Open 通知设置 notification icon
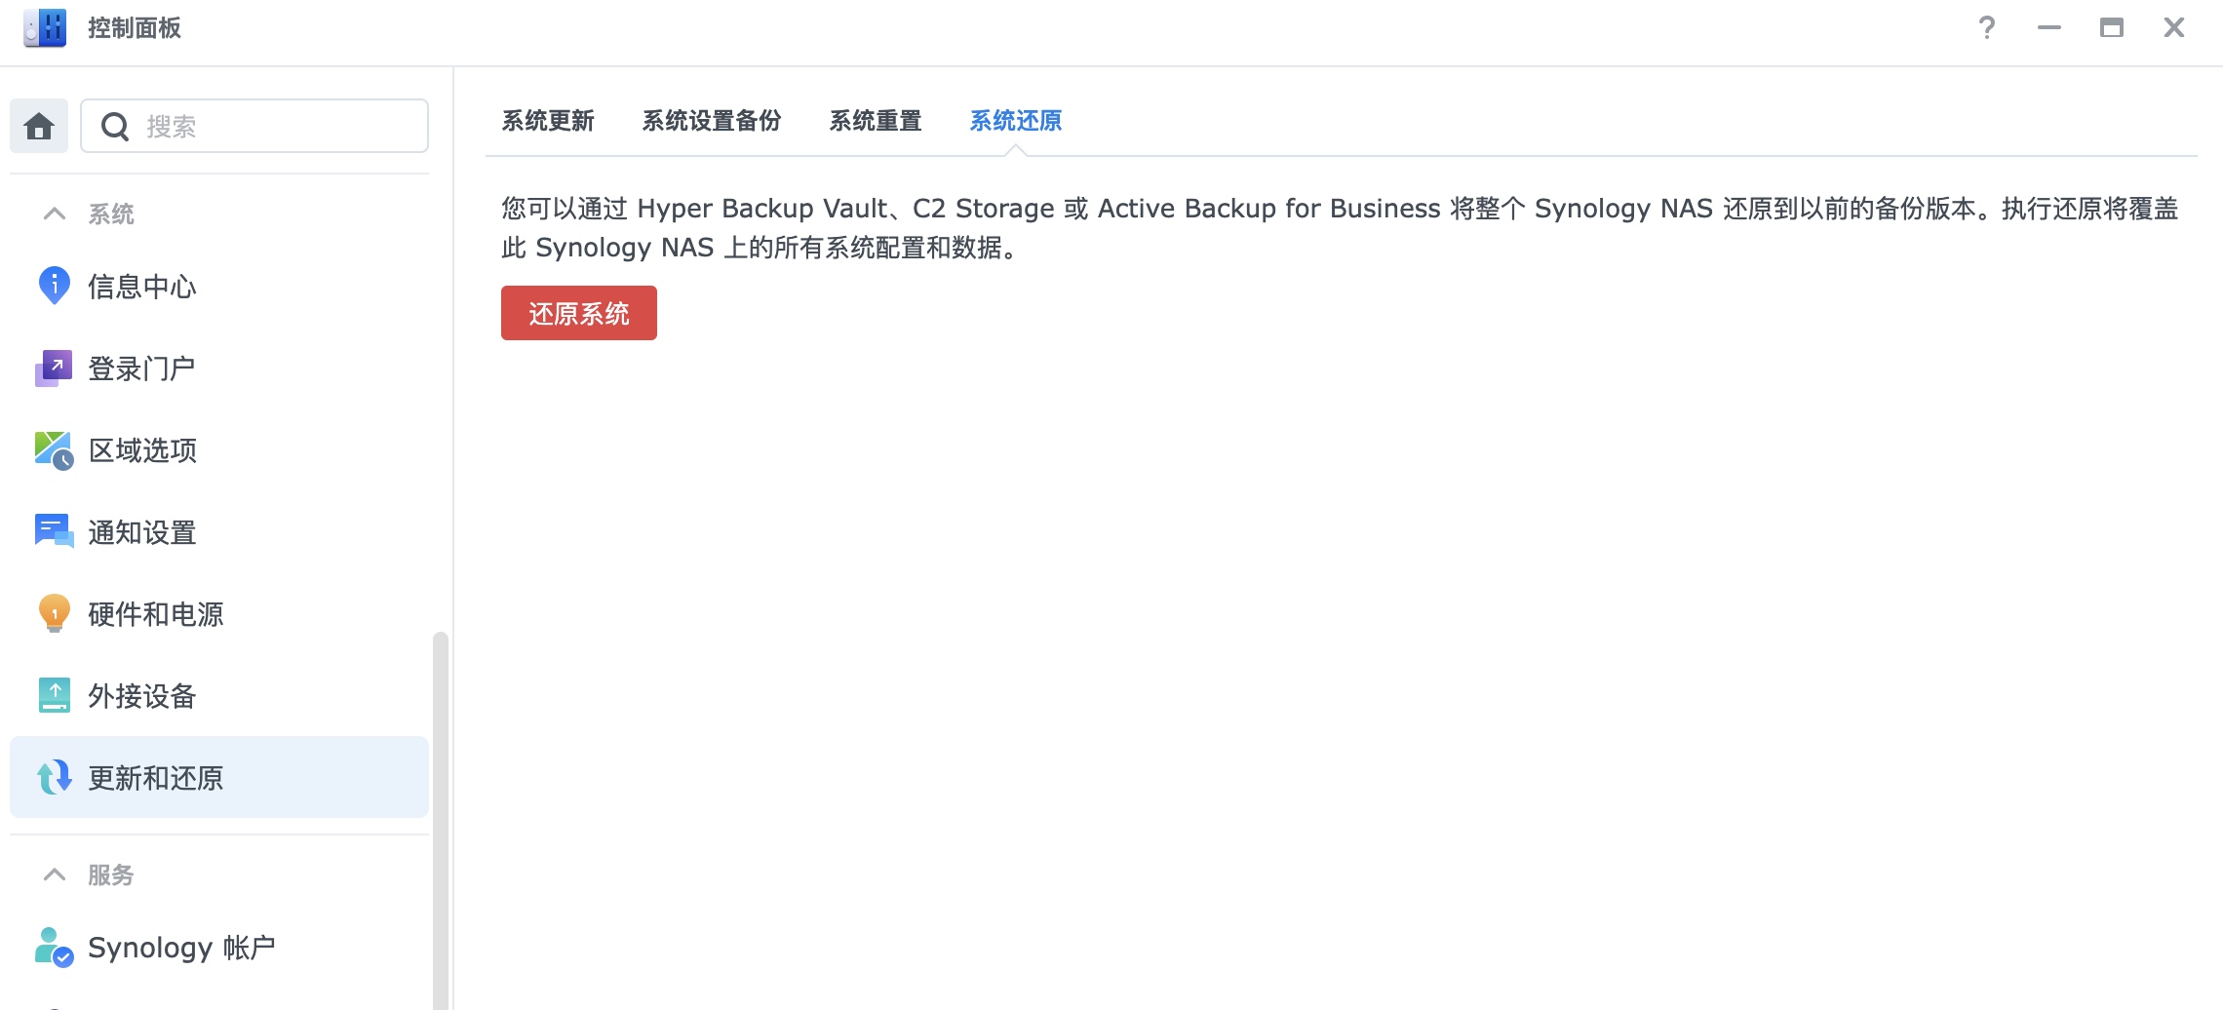The image size is (2223, 1010). (x=54, y=531)
